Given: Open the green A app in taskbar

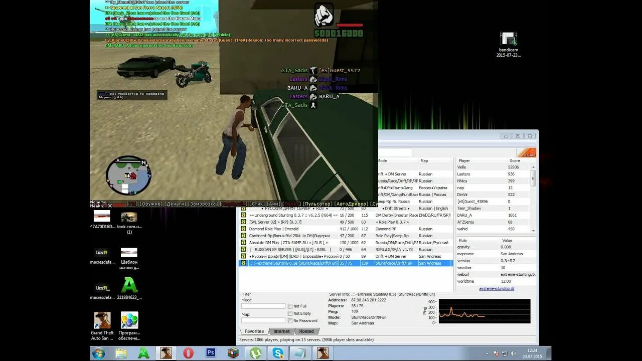Looking at the screenshot, I should click(x=144, y=353).
